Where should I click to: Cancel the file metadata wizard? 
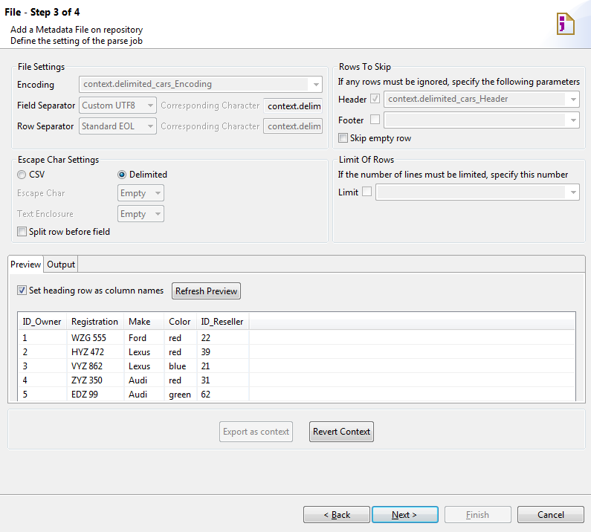pyautogui.click(x=550, y=515)
